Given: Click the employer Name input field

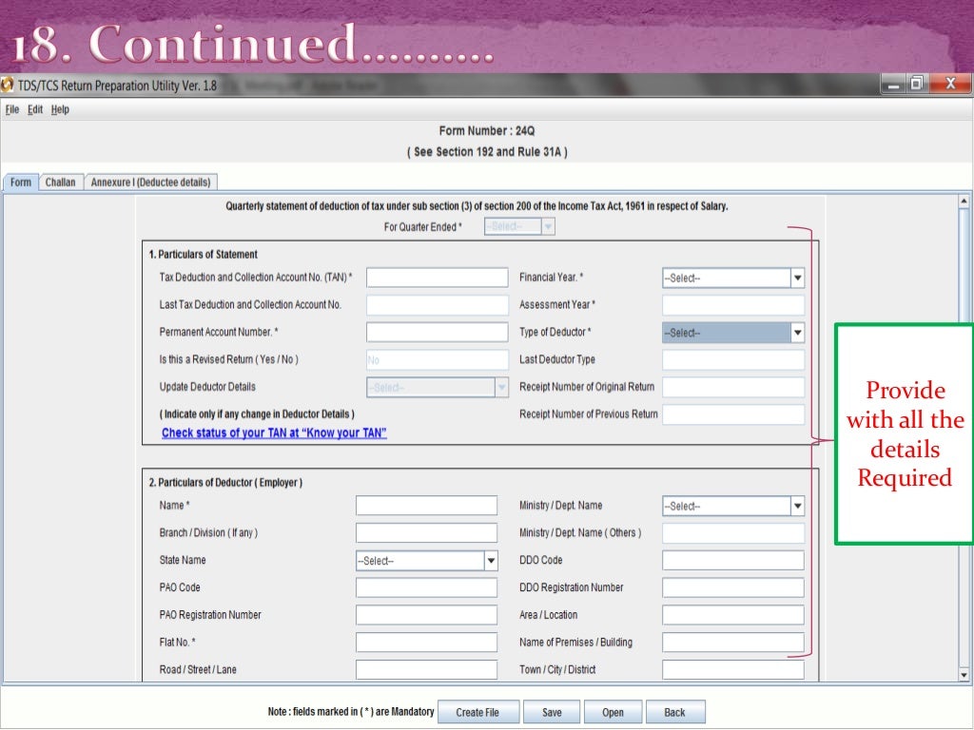Looking at the screenshot, I should pyautogui.click(x=427, y=506).
